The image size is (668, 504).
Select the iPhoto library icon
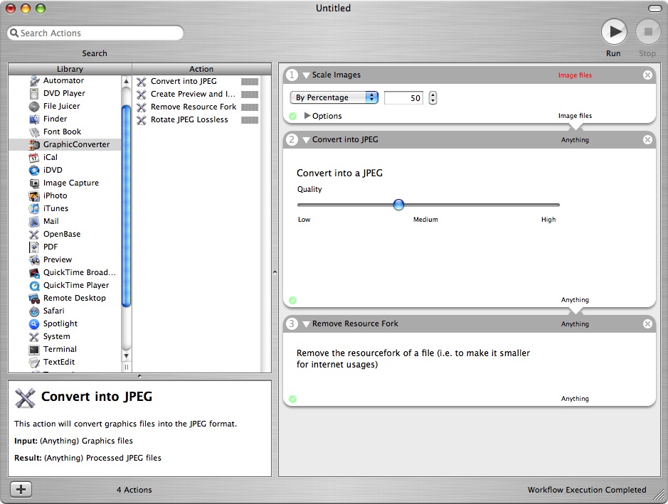[34, 195]
